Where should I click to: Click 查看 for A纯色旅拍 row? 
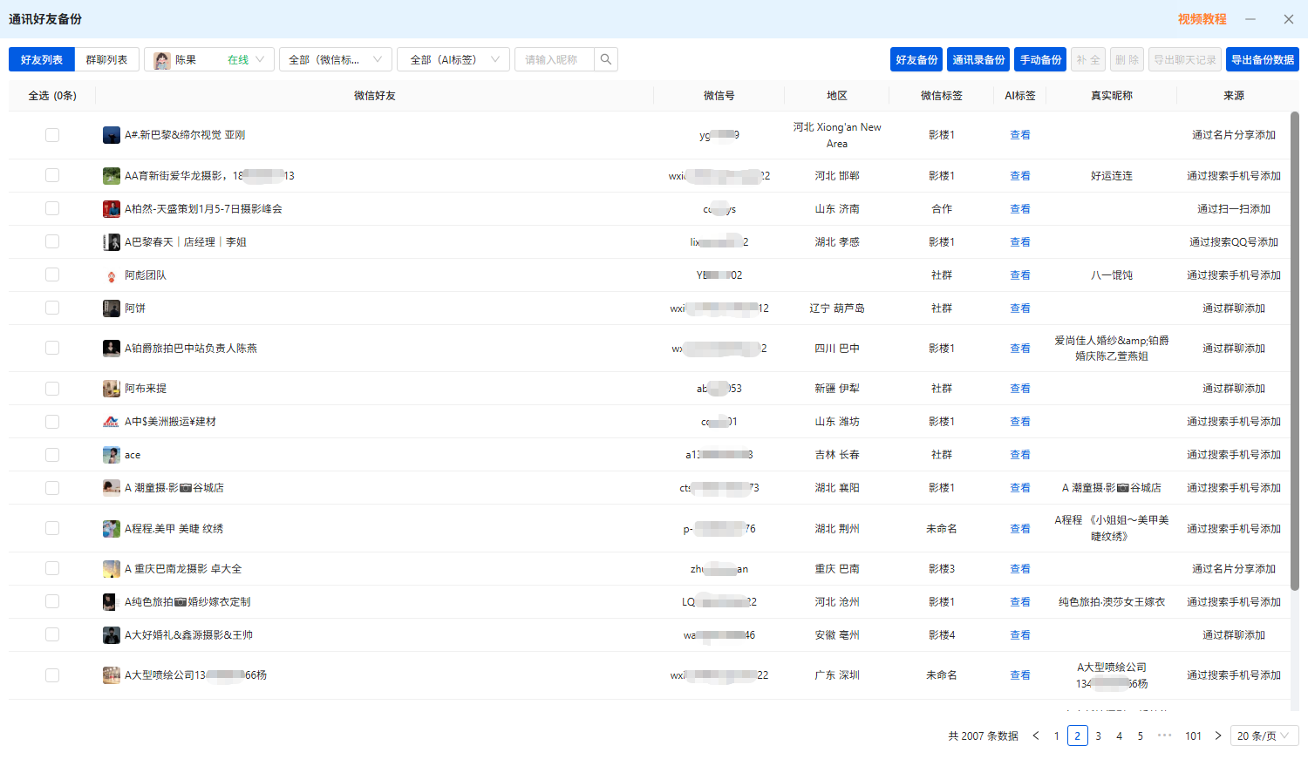(x=1020, y=602)
